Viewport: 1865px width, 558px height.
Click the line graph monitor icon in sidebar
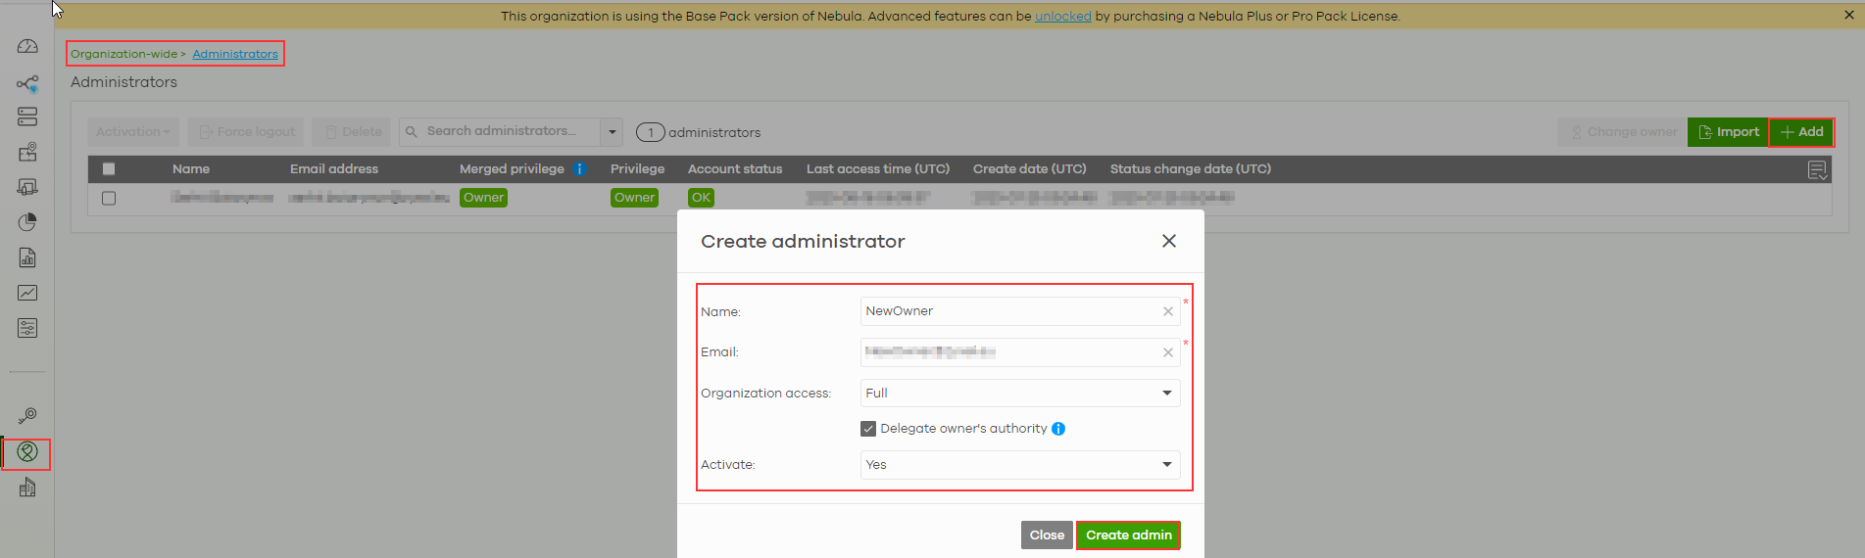tap(27, 293)
